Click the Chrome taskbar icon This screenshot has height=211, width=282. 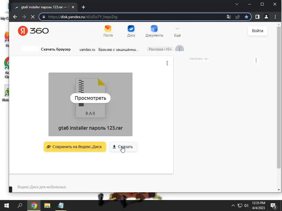pos(34,206)
